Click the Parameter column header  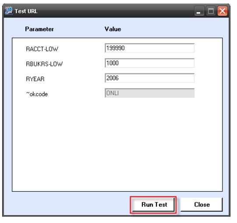(x=39, y=29)
